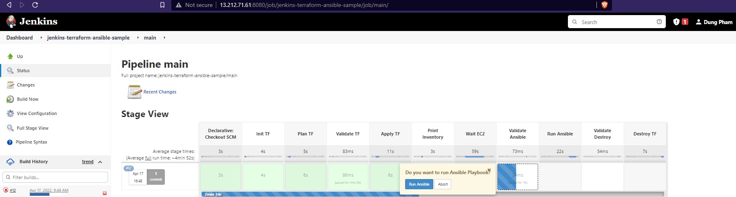Open Changes menu item
This screenshot has height=197, width=736.
click(x=26, y=85)
